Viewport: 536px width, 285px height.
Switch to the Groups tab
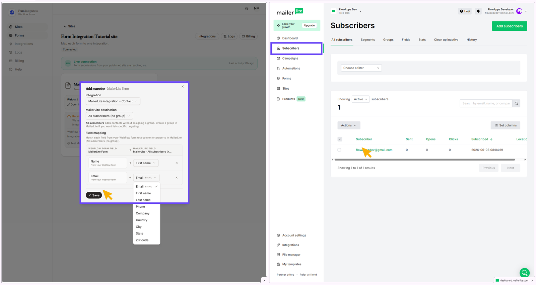pyautogui.click(x=388, y=40)
